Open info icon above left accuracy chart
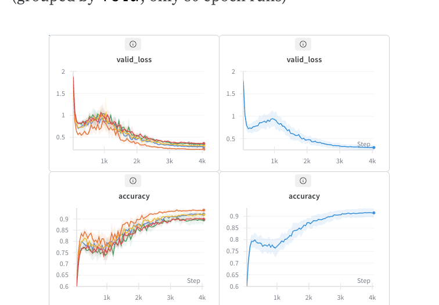Image resolution: width=439 pixels, height=305 pixels. click(x=133, y=181)
